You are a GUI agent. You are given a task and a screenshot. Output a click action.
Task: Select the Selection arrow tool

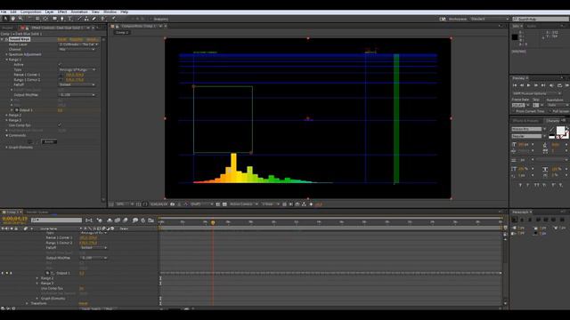point(5,19)
